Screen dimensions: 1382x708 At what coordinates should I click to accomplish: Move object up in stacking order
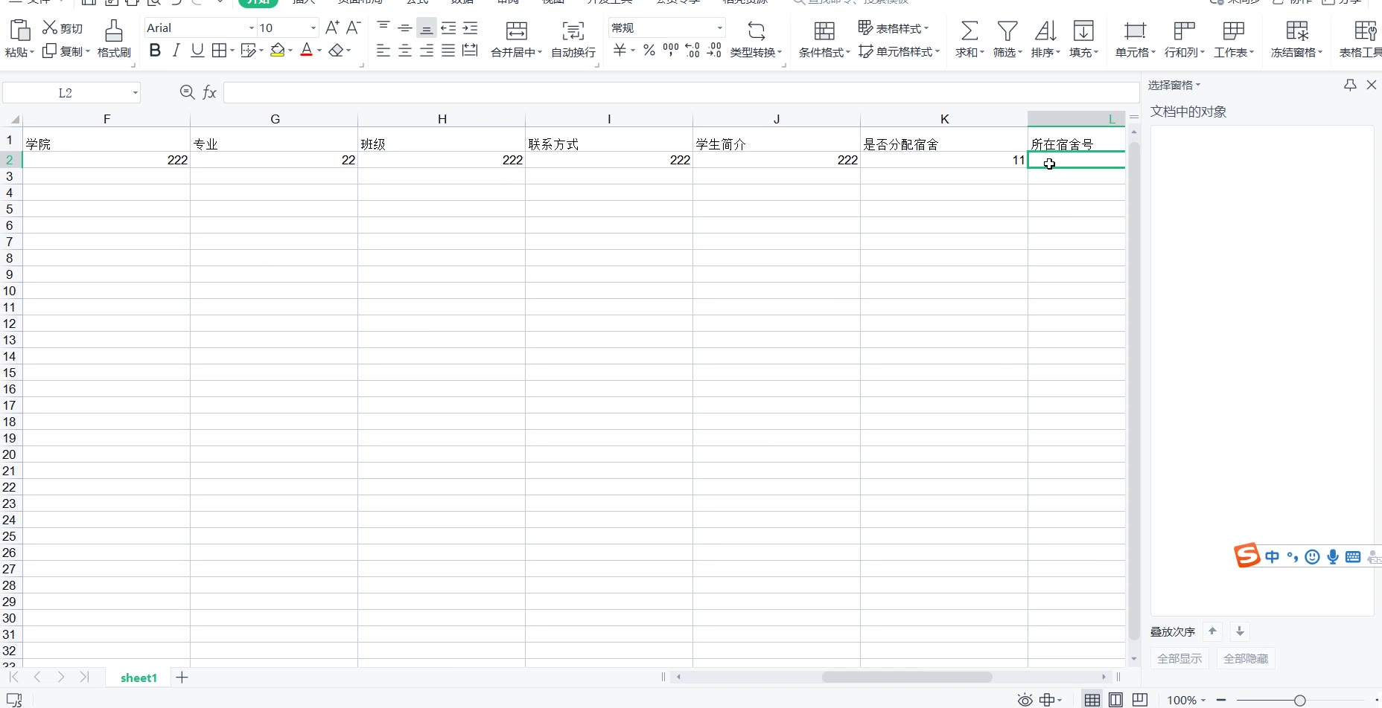pos(1212,631)
